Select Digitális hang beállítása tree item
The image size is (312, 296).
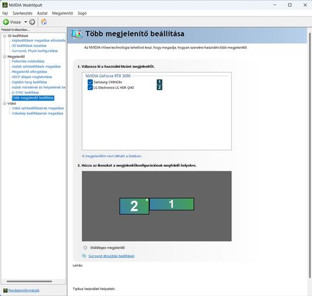(x=29, y=82)
